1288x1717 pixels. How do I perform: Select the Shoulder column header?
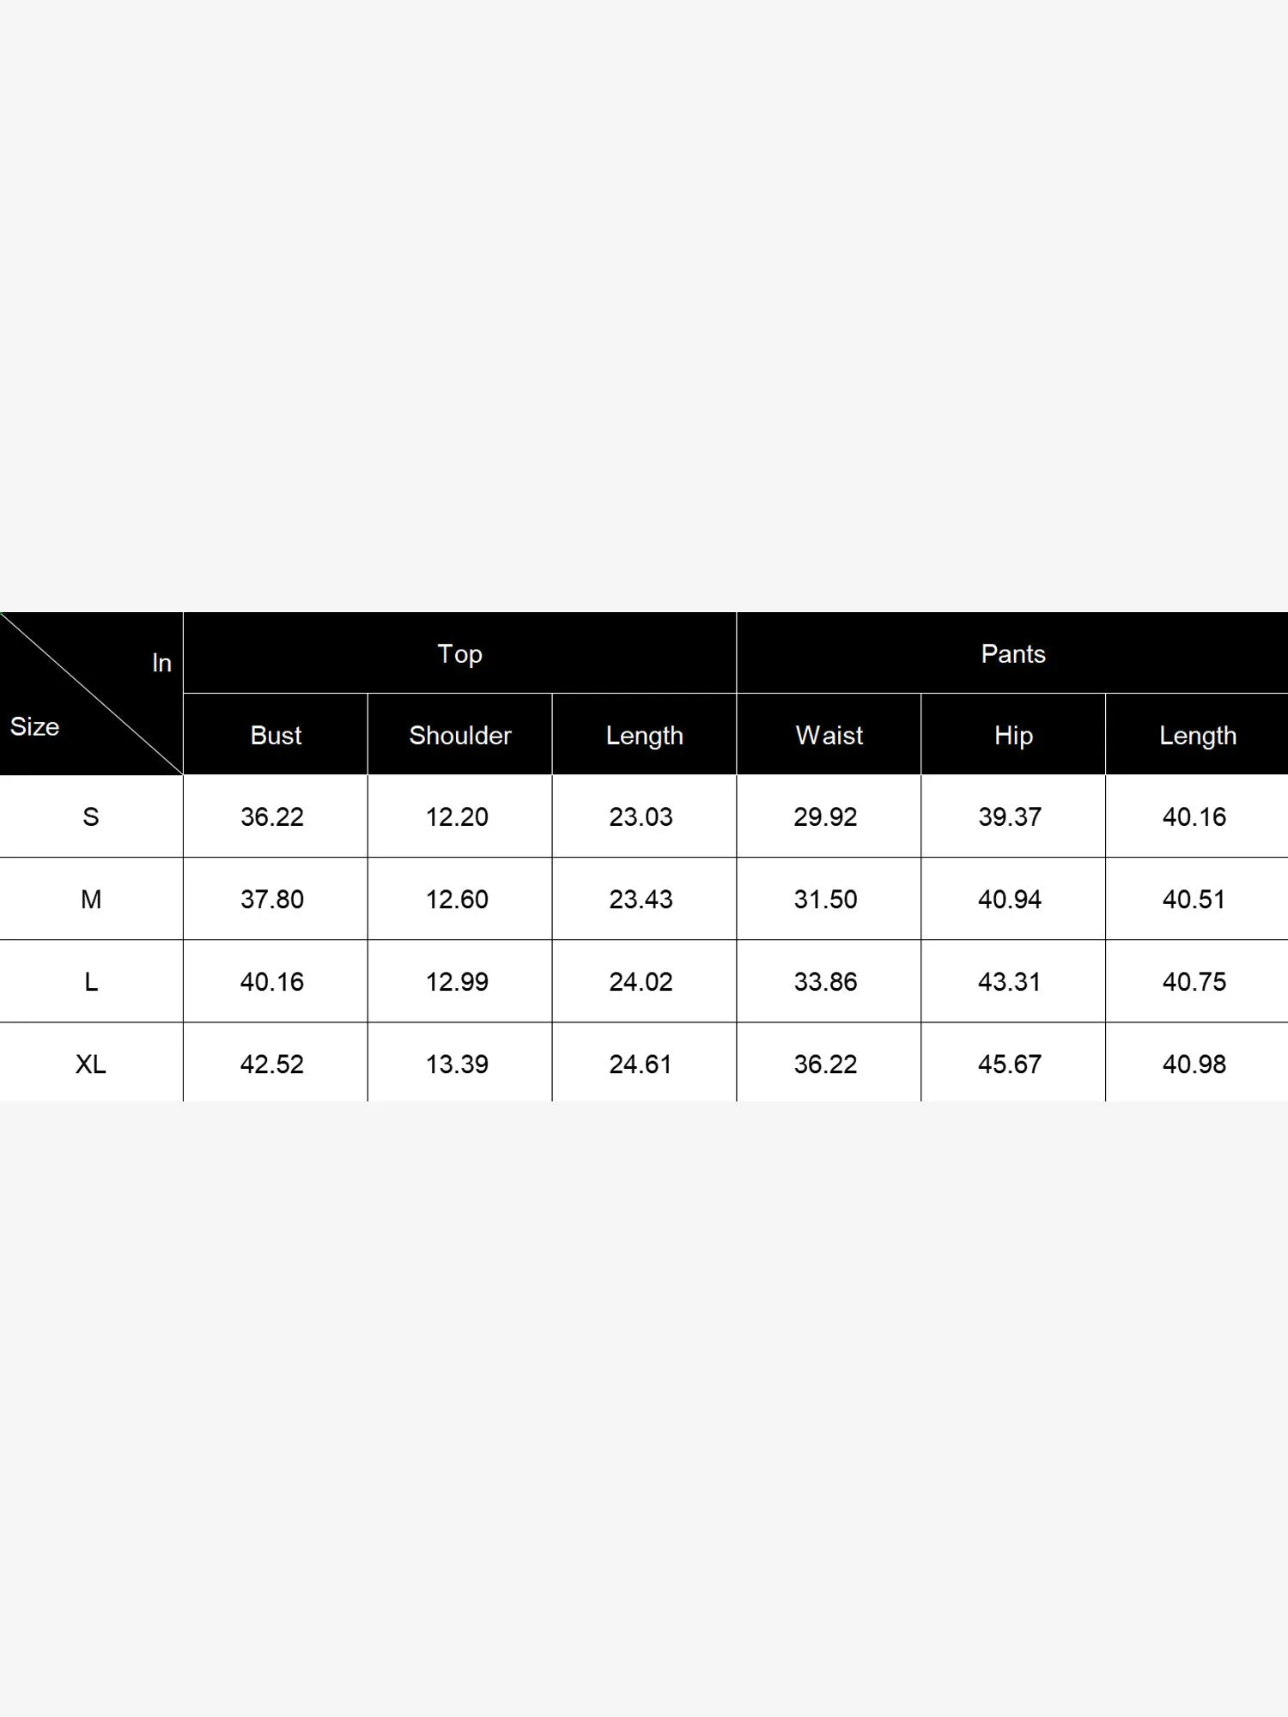[460, 736]
